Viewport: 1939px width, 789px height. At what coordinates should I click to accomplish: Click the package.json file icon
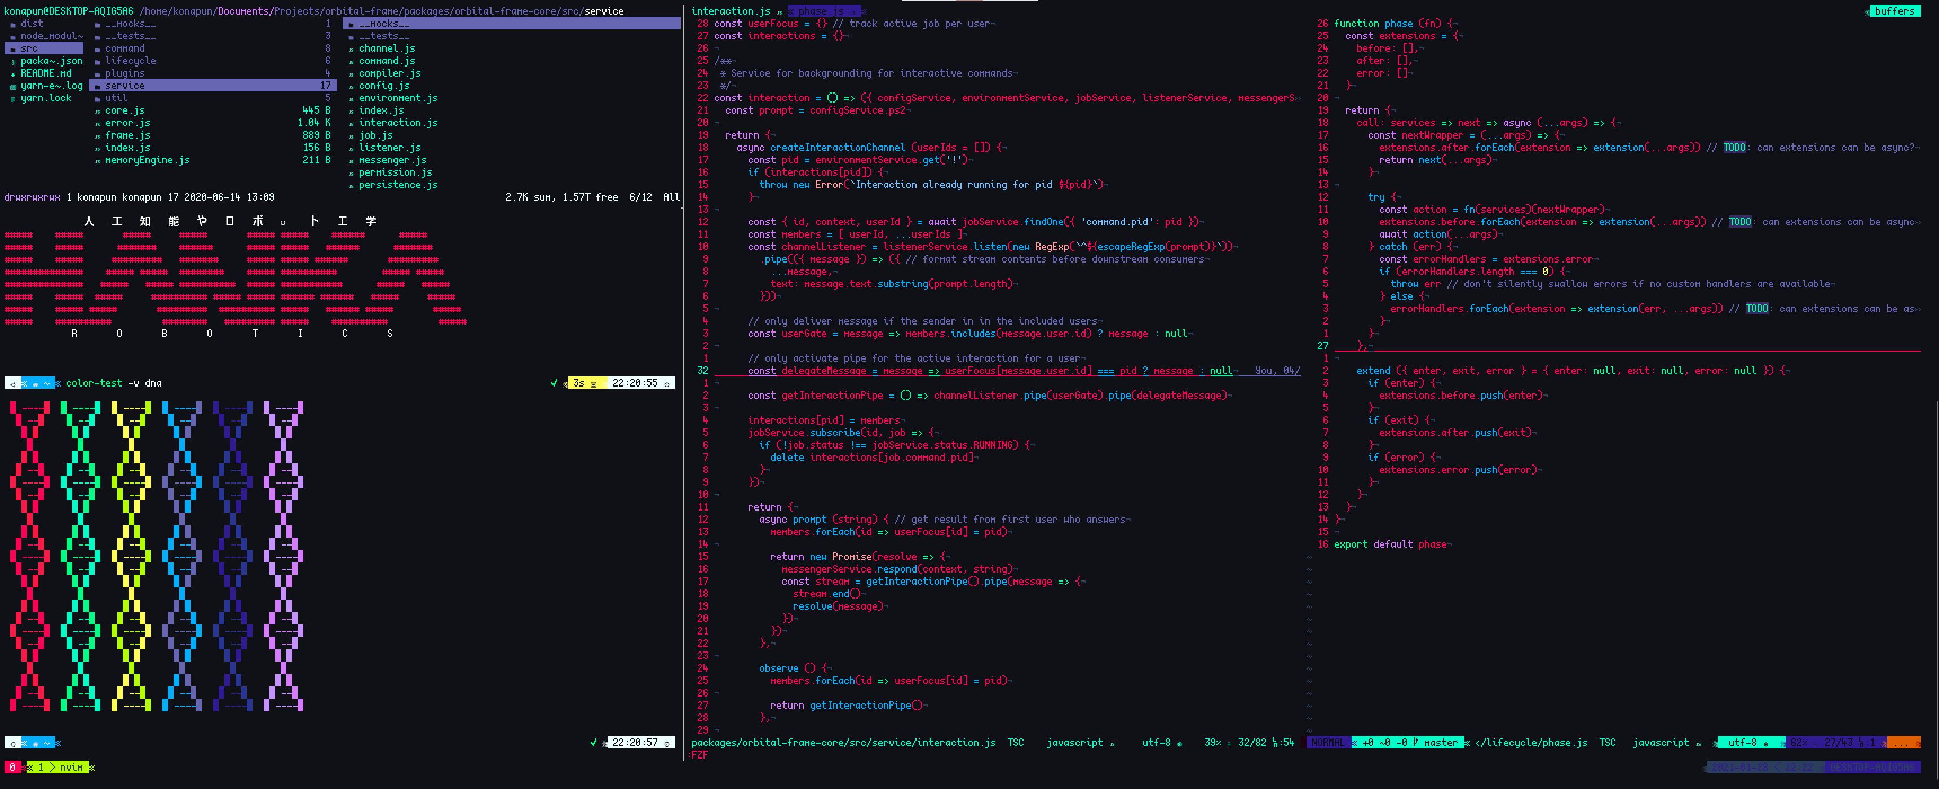pos(13,62)
